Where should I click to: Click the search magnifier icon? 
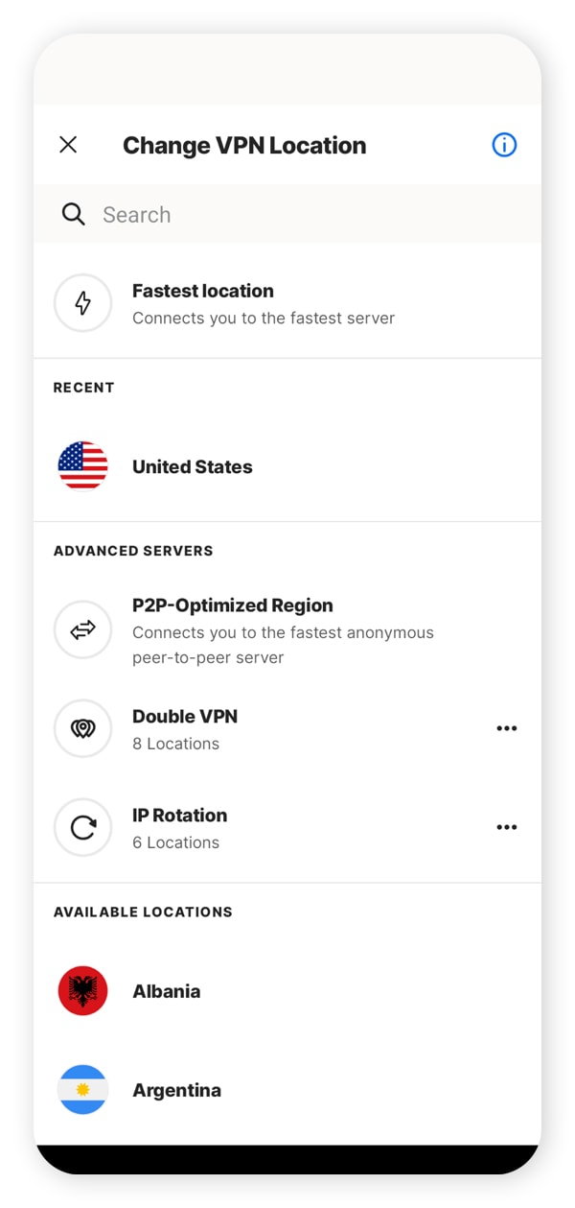pos(74,214)
